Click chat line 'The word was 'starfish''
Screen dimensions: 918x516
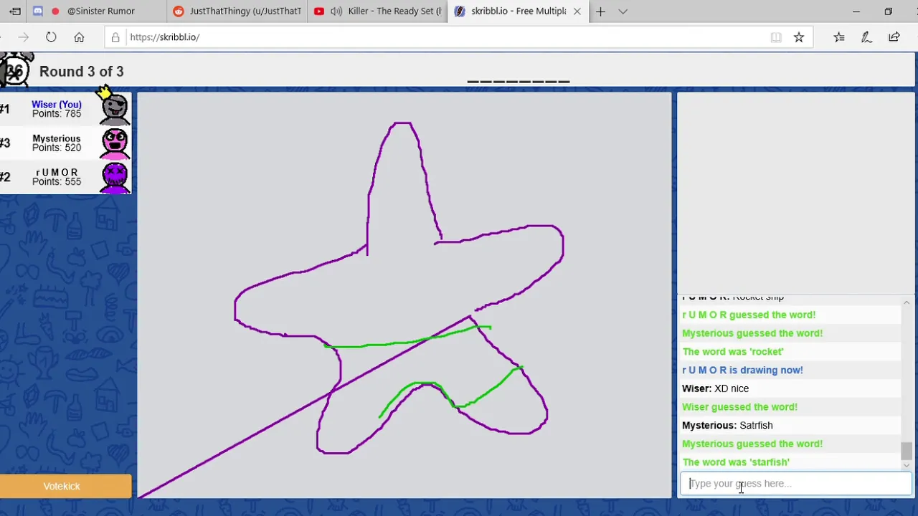(x=736, y=462)
